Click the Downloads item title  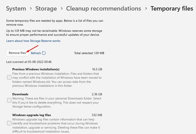(x=20, y=94)
